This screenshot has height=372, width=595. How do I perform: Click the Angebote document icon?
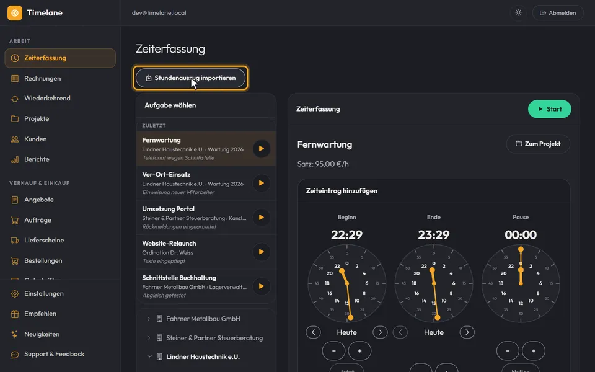(15, 200)
